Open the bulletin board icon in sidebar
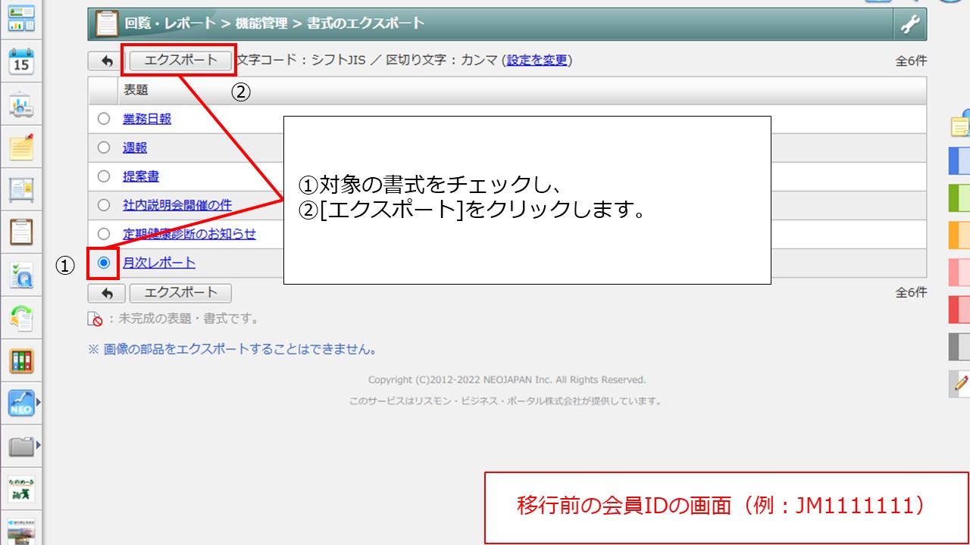 pos(22,189)
